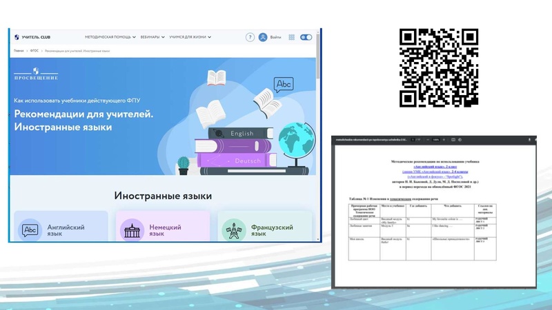Open the Французский язык card

[265, 226]
